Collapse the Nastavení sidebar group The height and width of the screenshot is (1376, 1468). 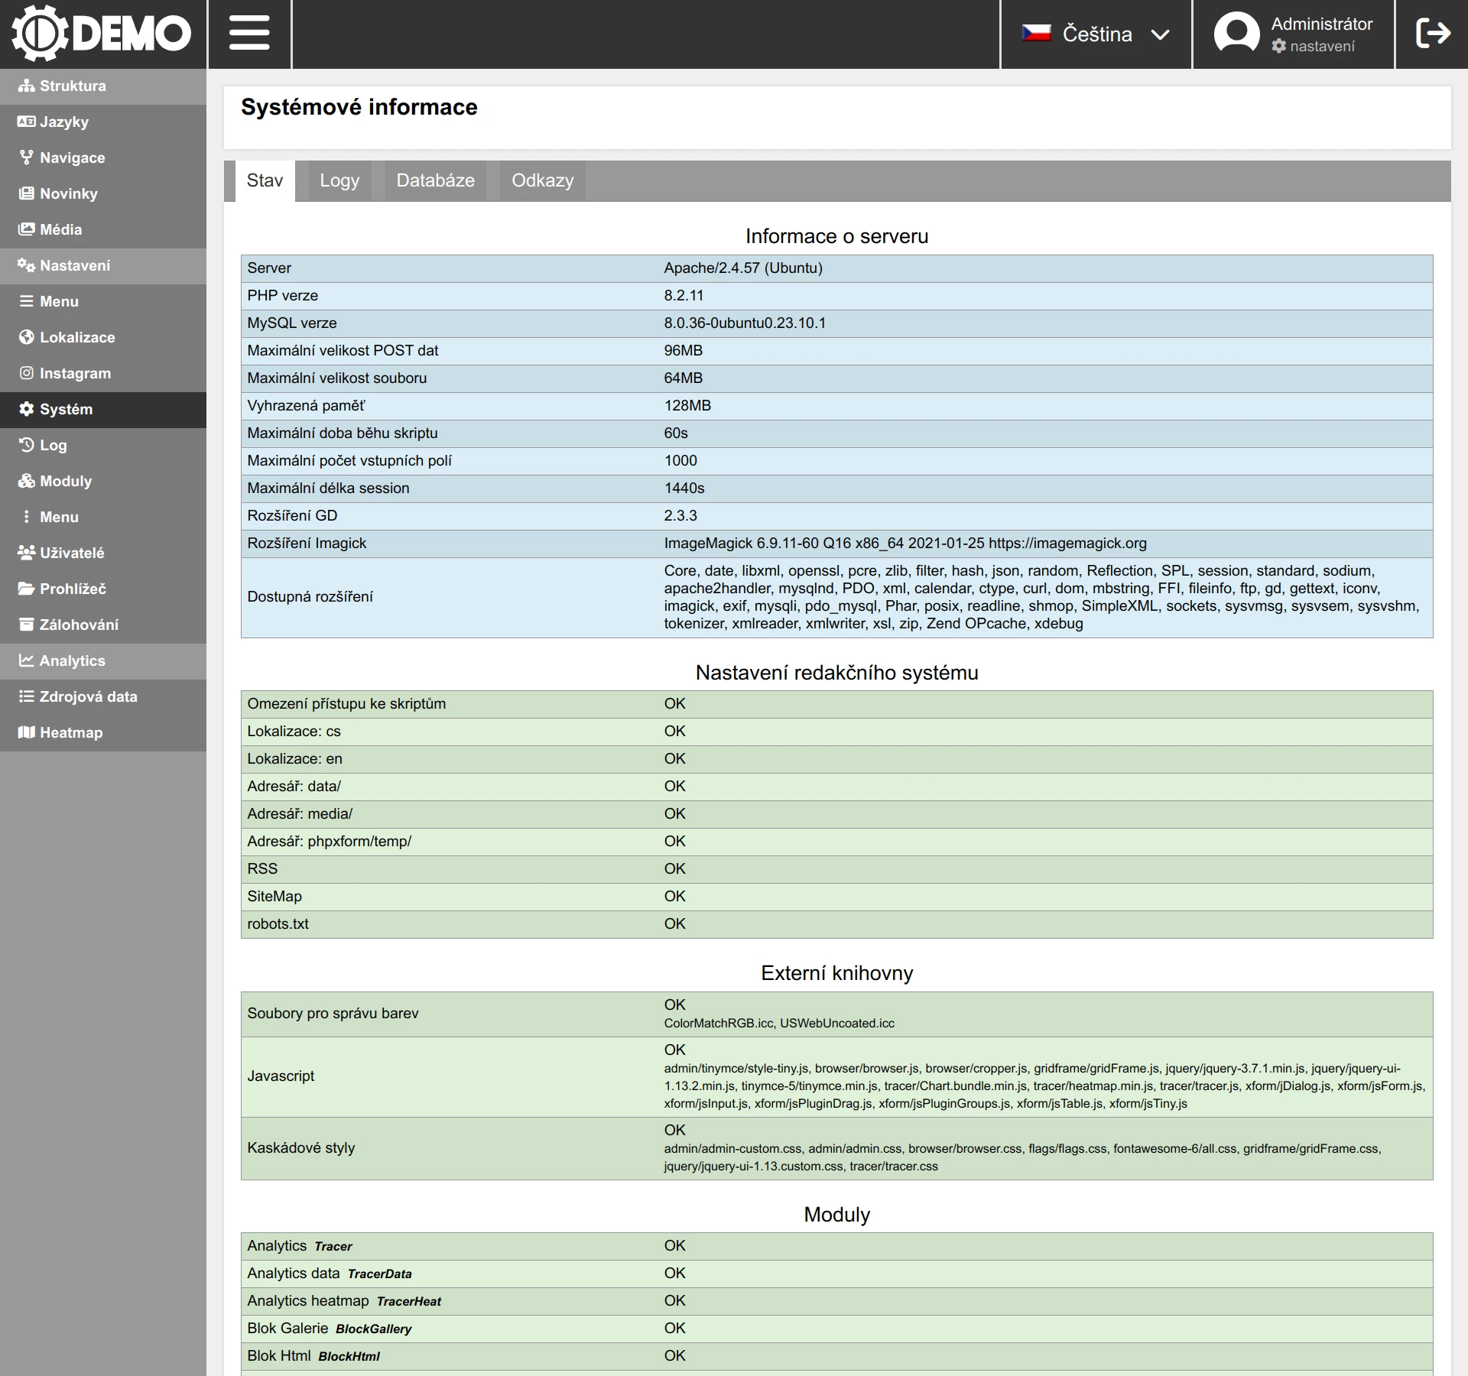pyautogui.click(x=75, y=265)
